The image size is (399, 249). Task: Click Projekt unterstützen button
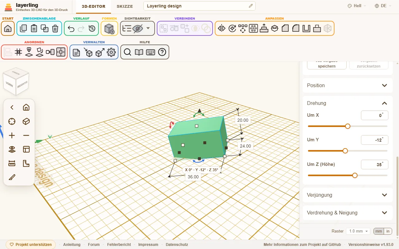tap(31, 245)
